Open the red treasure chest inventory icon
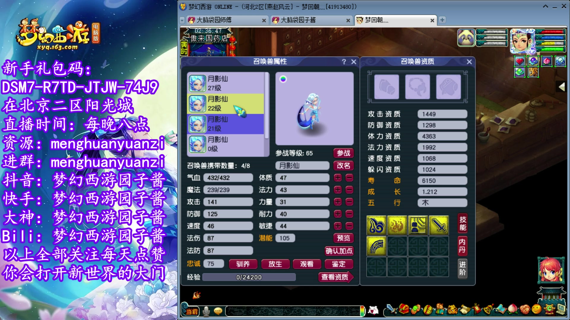 point(403,309)
